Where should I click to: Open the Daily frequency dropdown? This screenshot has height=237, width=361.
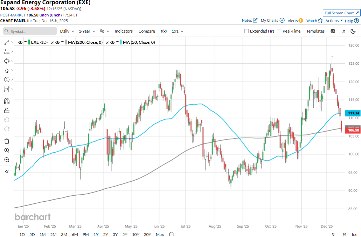(67, 31)
